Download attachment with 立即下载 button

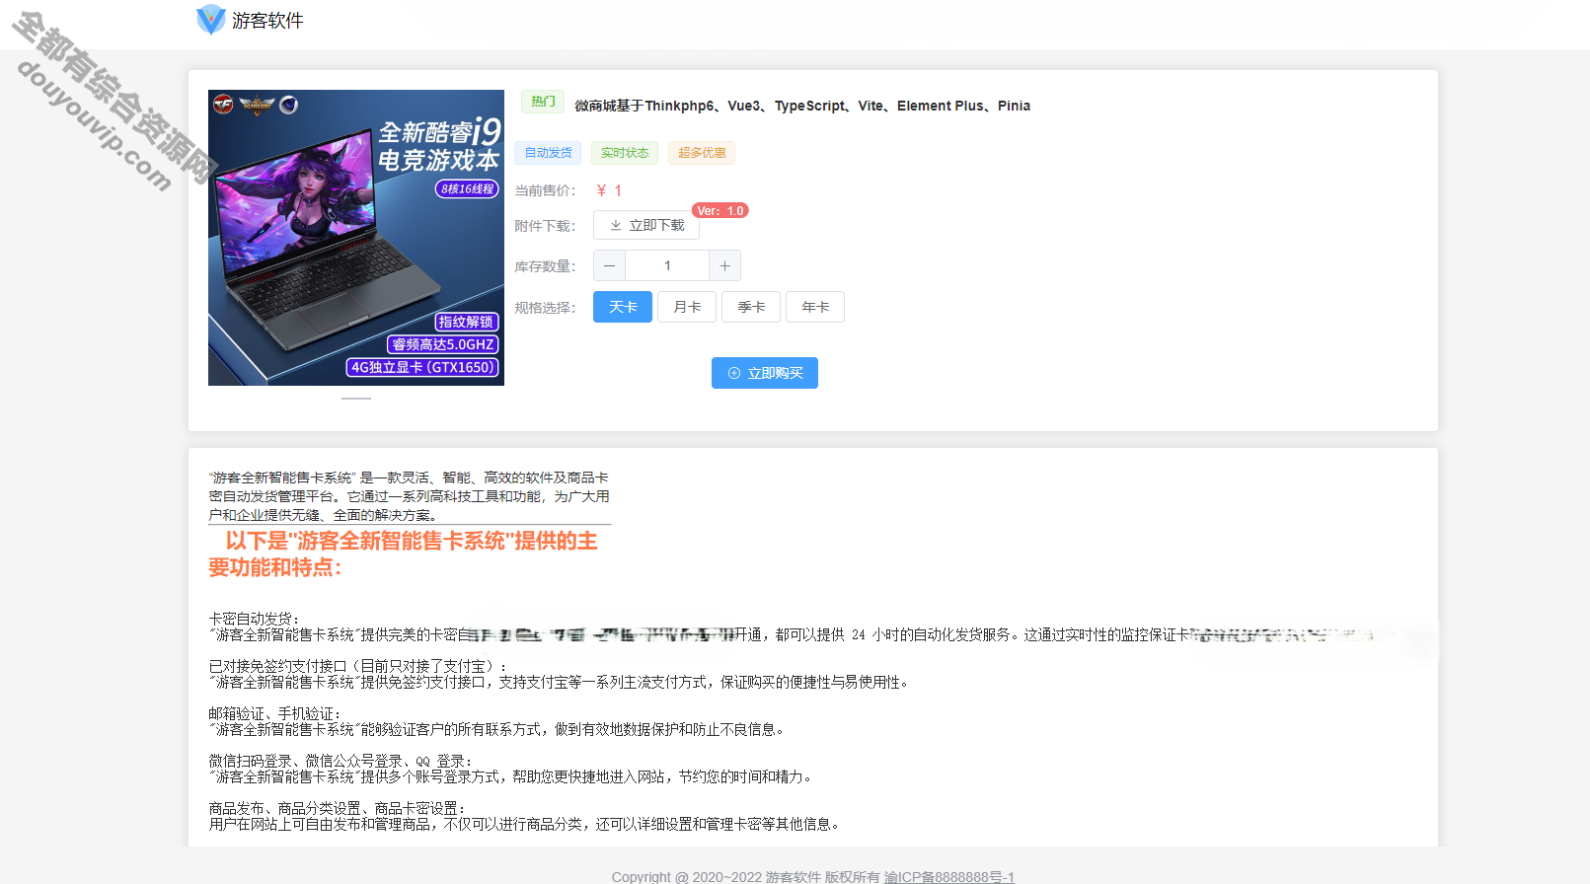tap(646, 225)
